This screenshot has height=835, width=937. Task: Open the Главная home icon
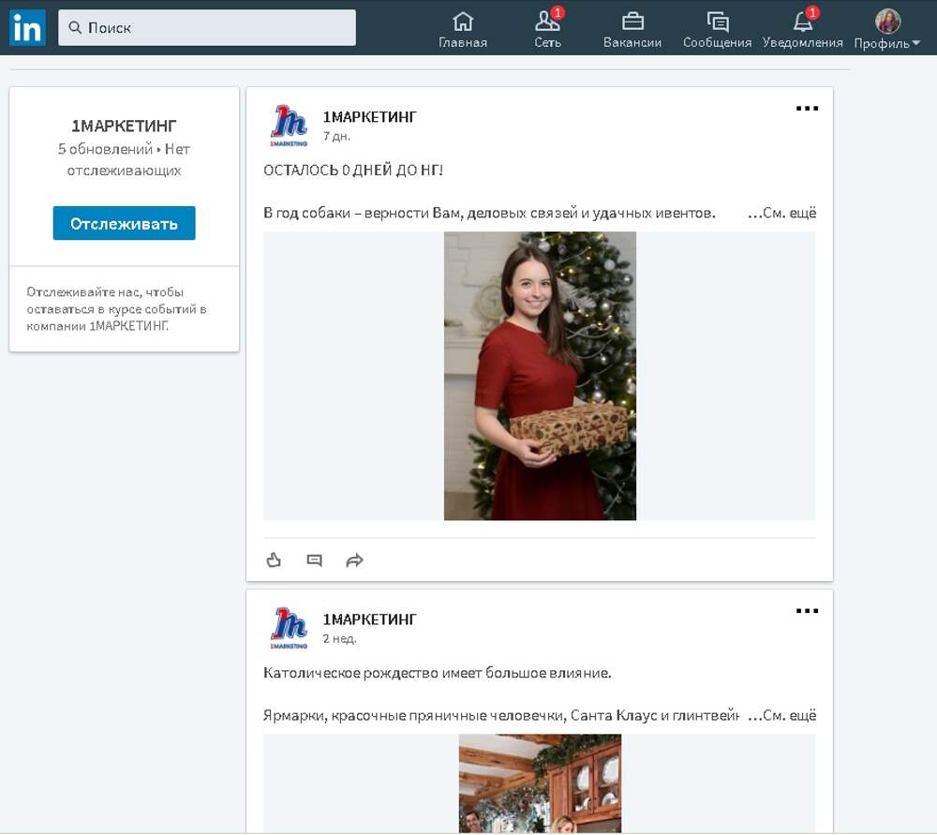tap(463, 22)
